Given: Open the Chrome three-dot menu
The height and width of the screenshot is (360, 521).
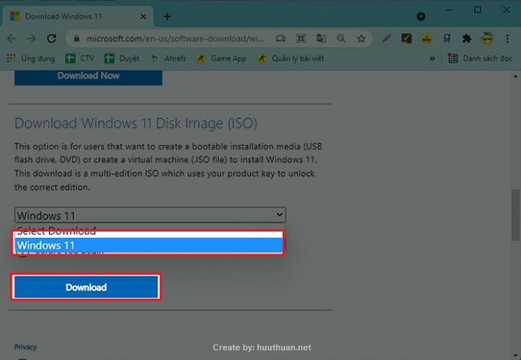Looking at the screenshot, I should (x=508, y=39).
